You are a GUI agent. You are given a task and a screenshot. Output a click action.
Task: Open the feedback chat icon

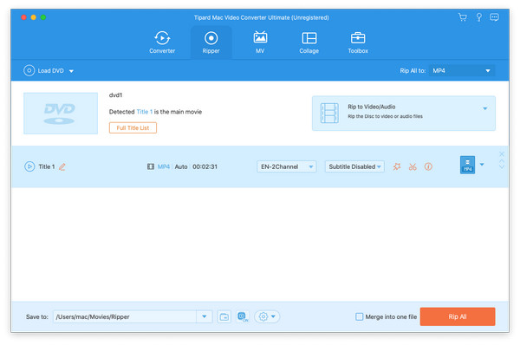[x=494, y=17]
